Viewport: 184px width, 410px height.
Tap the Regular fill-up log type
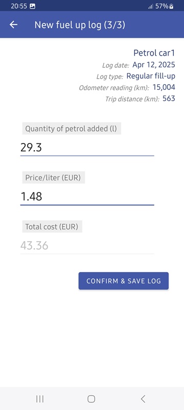151,76
